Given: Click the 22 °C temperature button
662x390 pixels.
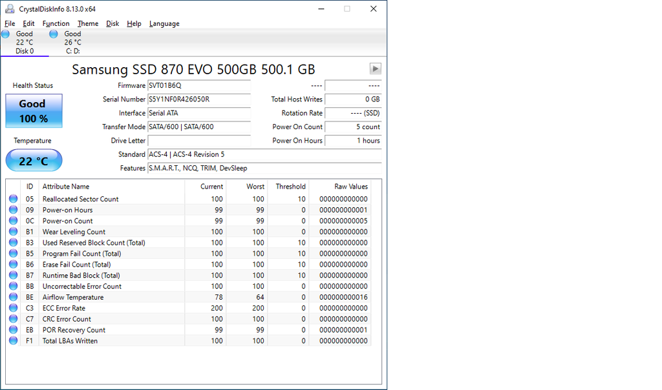Looking at the screenshot, I should pyautogui.click(x=34, y=161).
